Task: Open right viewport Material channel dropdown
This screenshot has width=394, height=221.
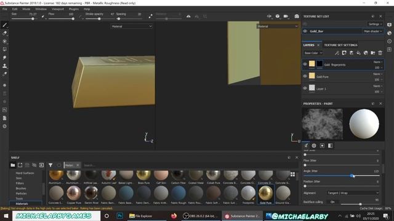Action: tap(278, 26)
